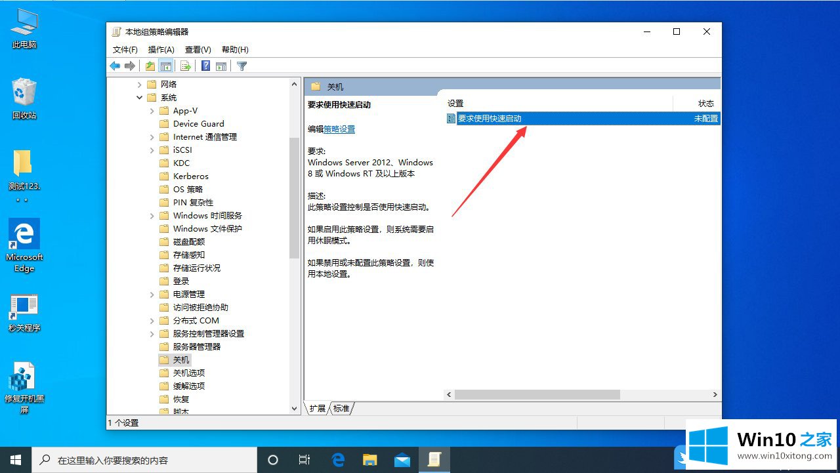This screenshot has width=840, height=473.
Task: Click the Back arrow in the toolbar
Action: point(115,66)
